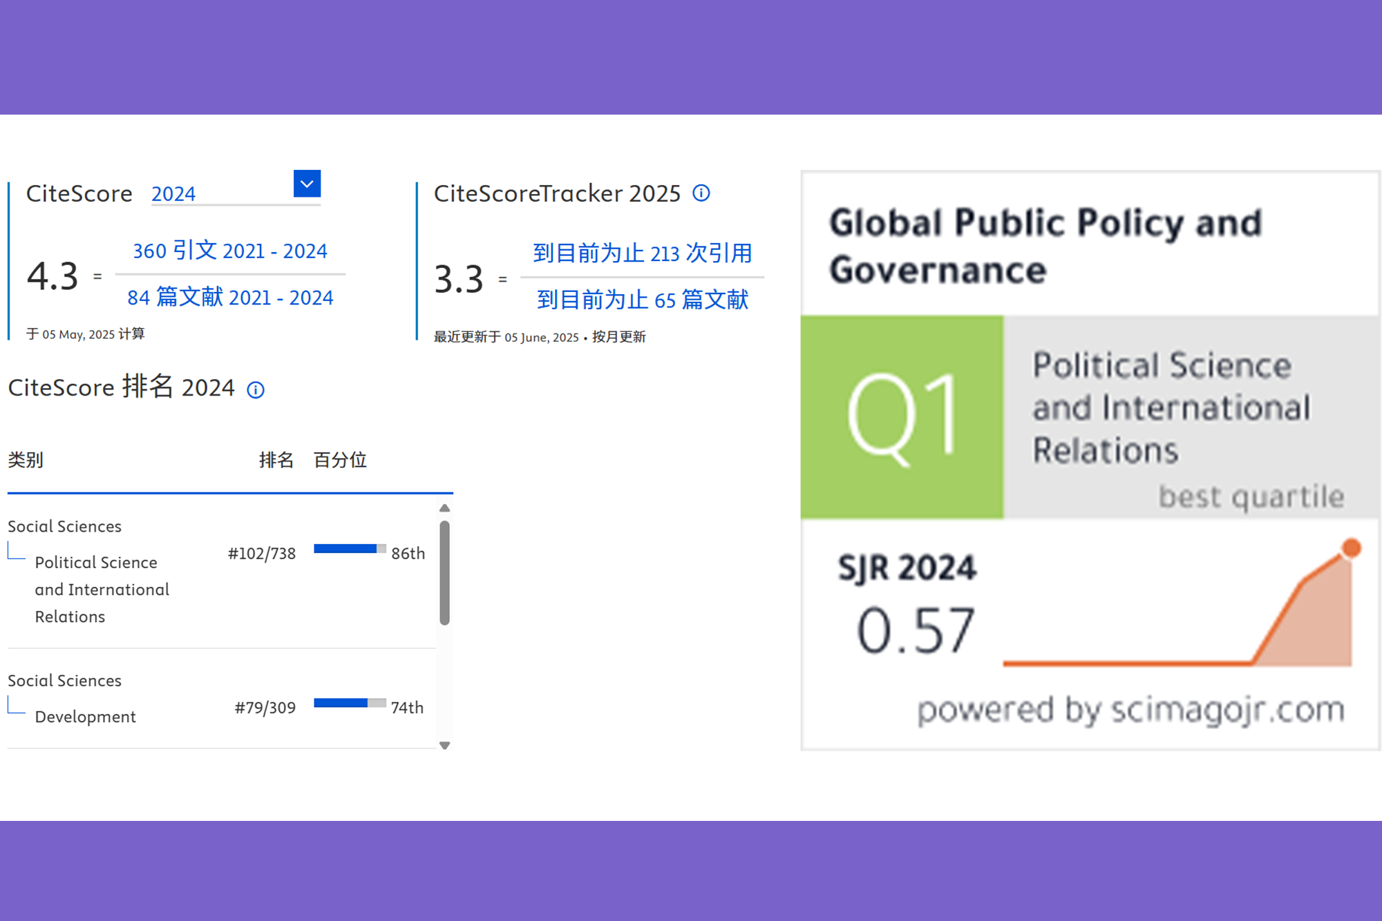Click the 于 05 May, 2025 计算 note
Screen dimensions: 1382x921
86,334
